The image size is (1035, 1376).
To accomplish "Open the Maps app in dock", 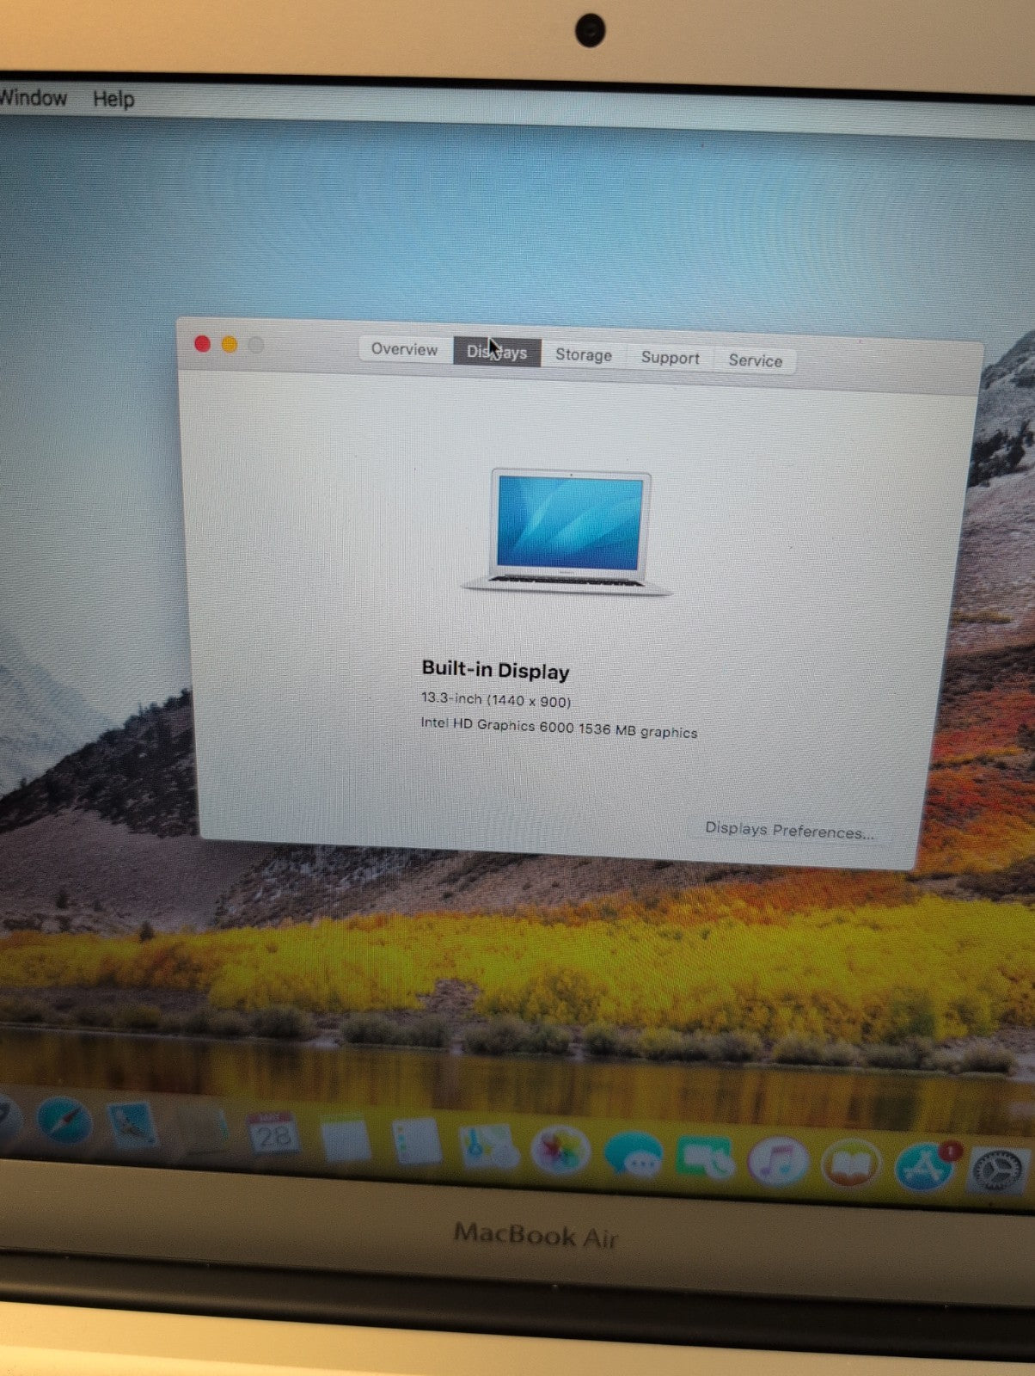I will pos(487,1147).
